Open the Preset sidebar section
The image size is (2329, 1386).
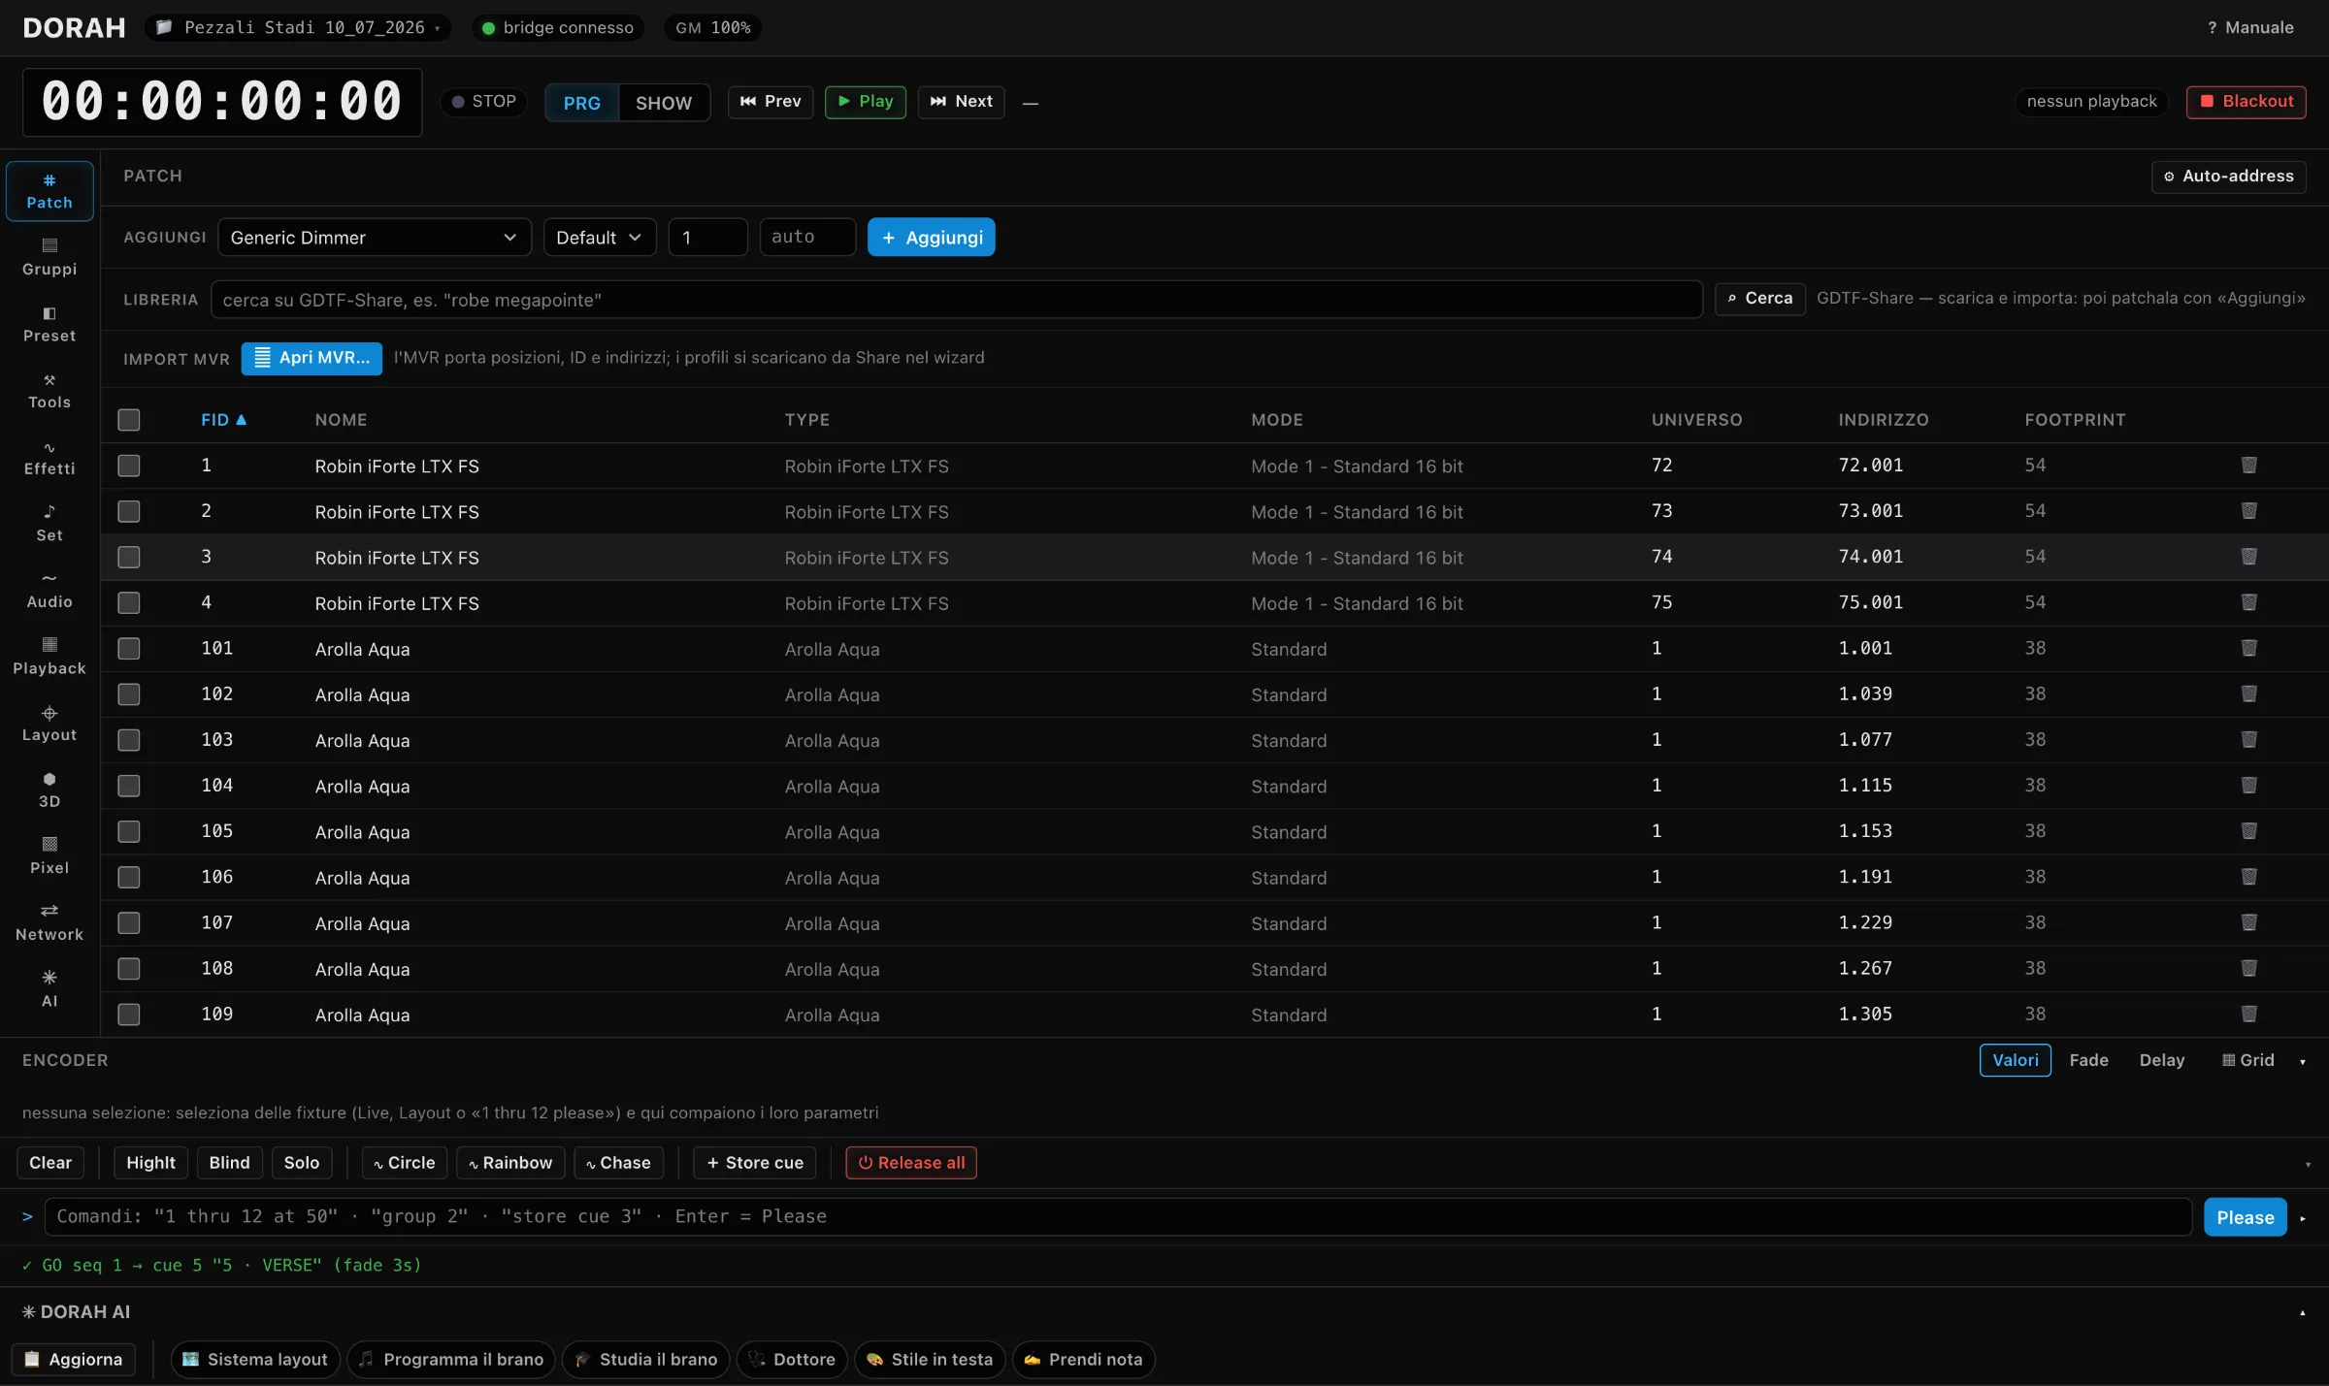[49, 324]
